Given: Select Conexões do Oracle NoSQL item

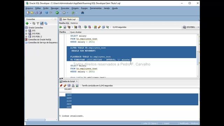Looking at the screenshot, I should 40,40.
